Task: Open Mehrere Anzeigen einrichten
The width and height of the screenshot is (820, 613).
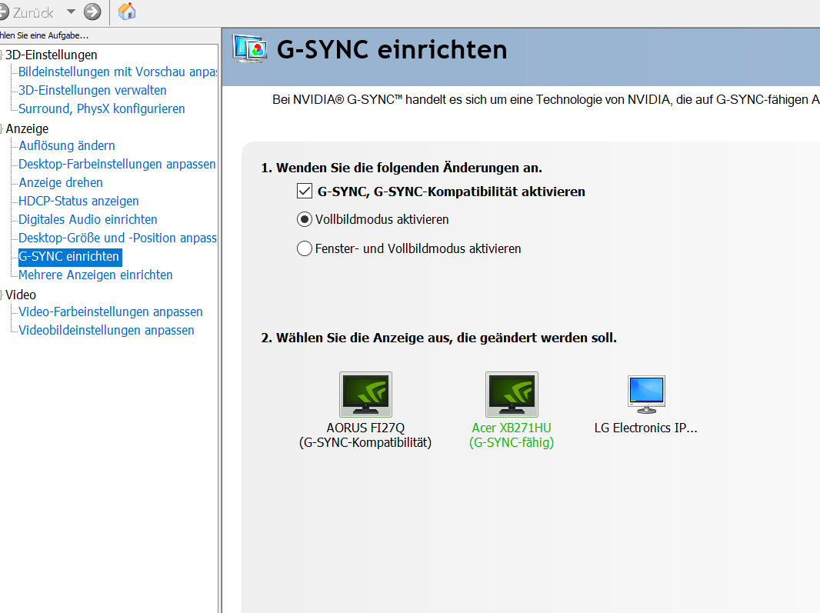Action: pyautogui.click(x=95, y=275)
